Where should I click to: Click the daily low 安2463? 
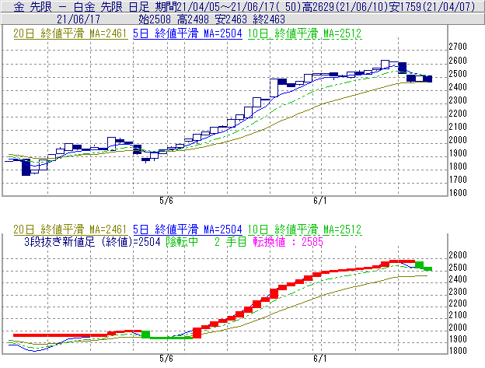click(x=231, y=19)
